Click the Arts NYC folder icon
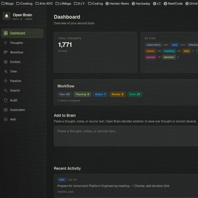Screen dimensions: 198x198 [x=37, y=3]
